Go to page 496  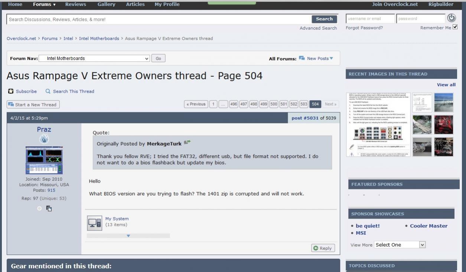coord(234,104)
